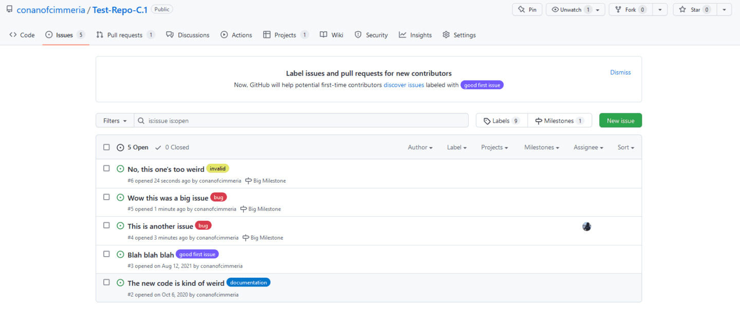
Task: Click the purple good first issue label badge
Action: tap(197, 254)
